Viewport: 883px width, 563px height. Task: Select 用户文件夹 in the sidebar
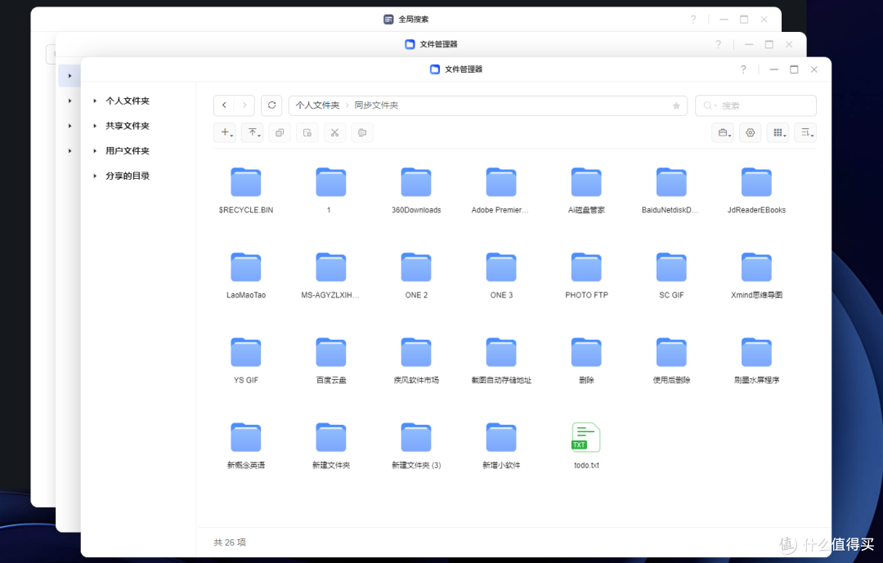click(128, 151)
